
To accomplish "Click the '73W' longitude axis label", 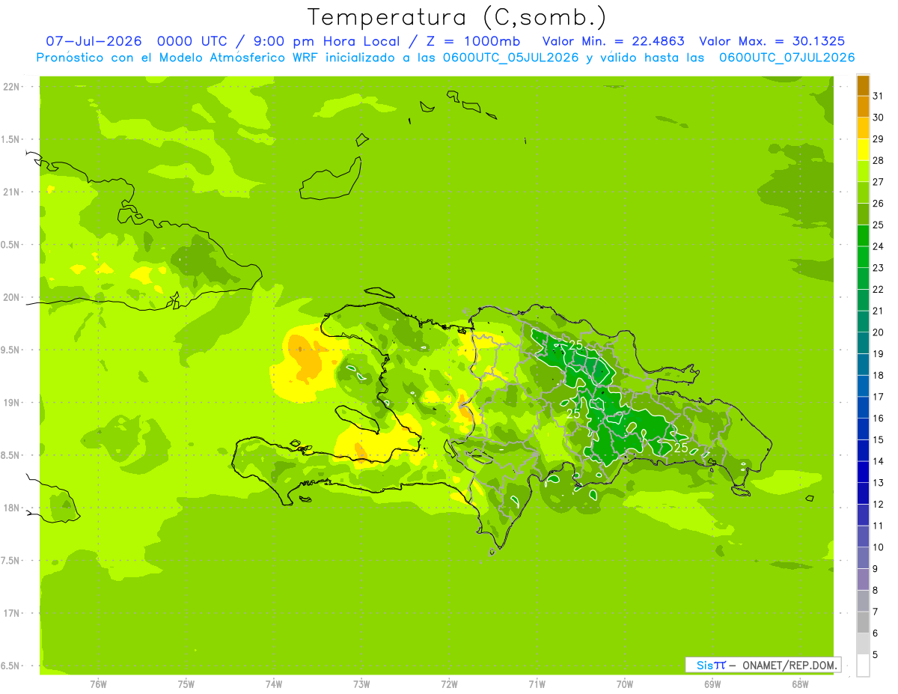I will [x=361, y=684].
